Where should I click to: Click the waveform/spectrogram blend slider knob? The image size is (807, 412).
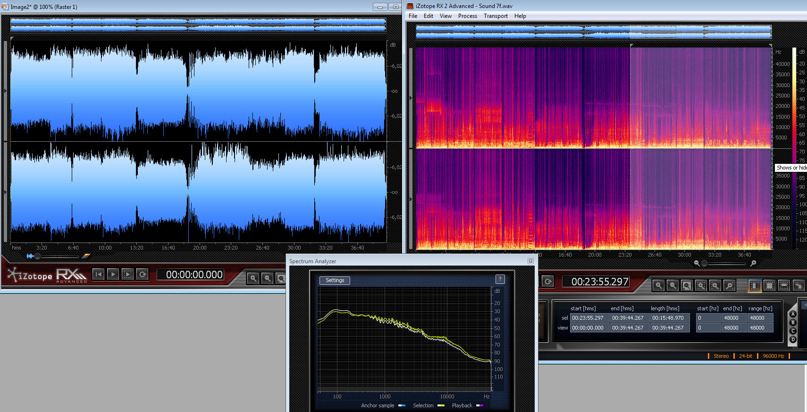[x=37, y=256]
